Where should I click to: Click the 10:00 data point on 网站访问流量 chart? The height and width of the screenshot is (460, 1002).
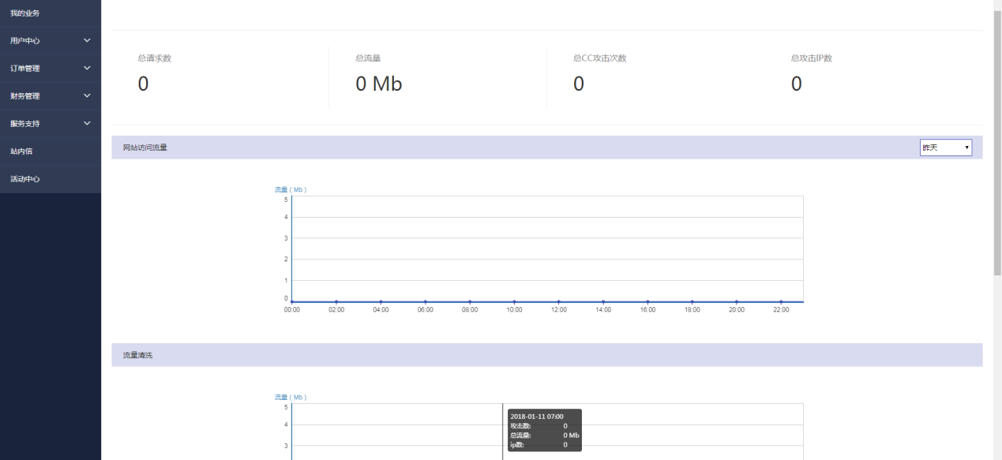(x=514, y=301)
